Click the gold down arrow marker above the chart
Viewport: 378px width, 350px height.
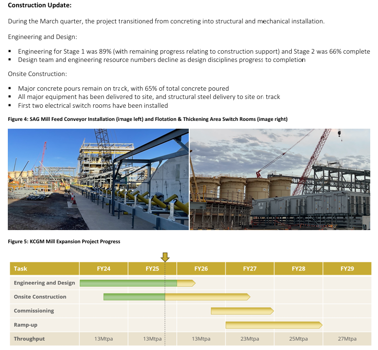coord(165,257)
